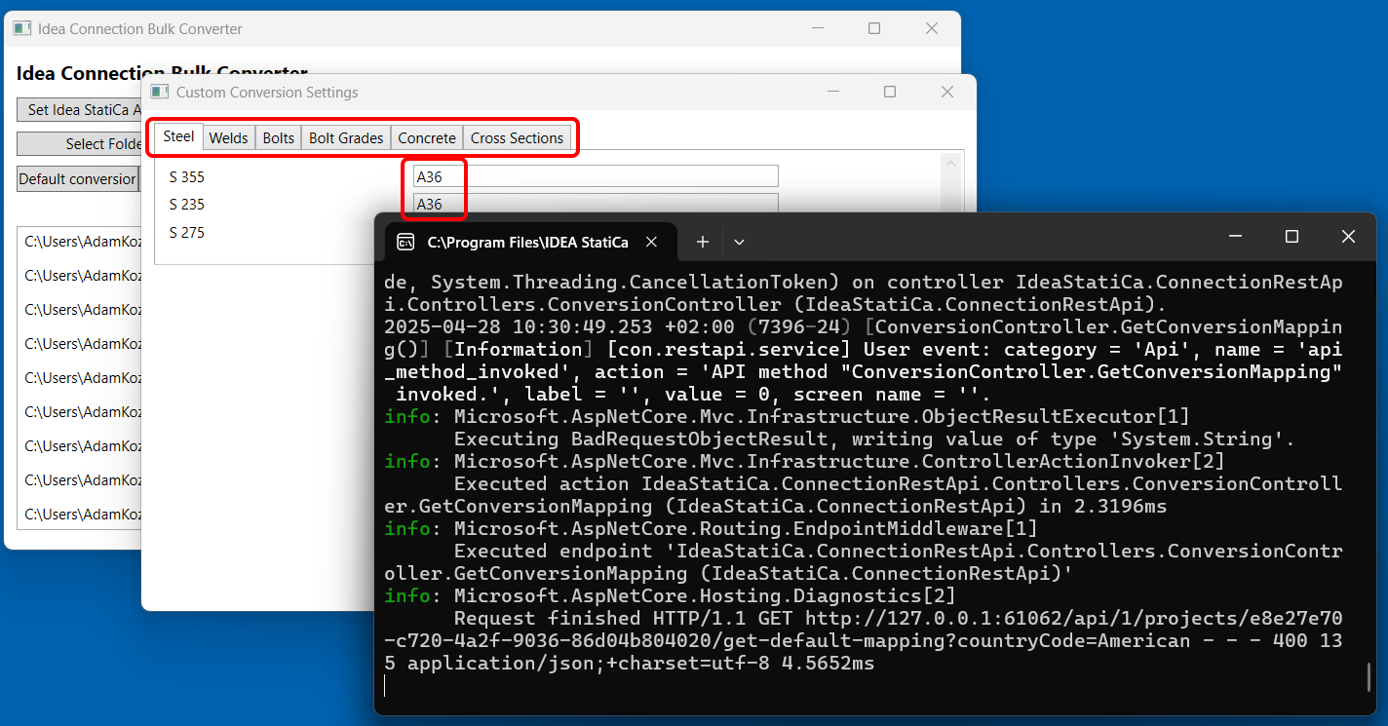Viewport: 1388px width, 726px height.
Task: Click the Custom Conversion Settings window icon
Action: point(160,92)
